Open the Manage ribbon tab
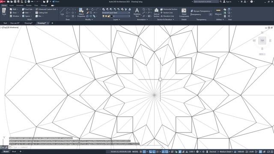This screenshot has width=274, height=154. pos(44,6)
